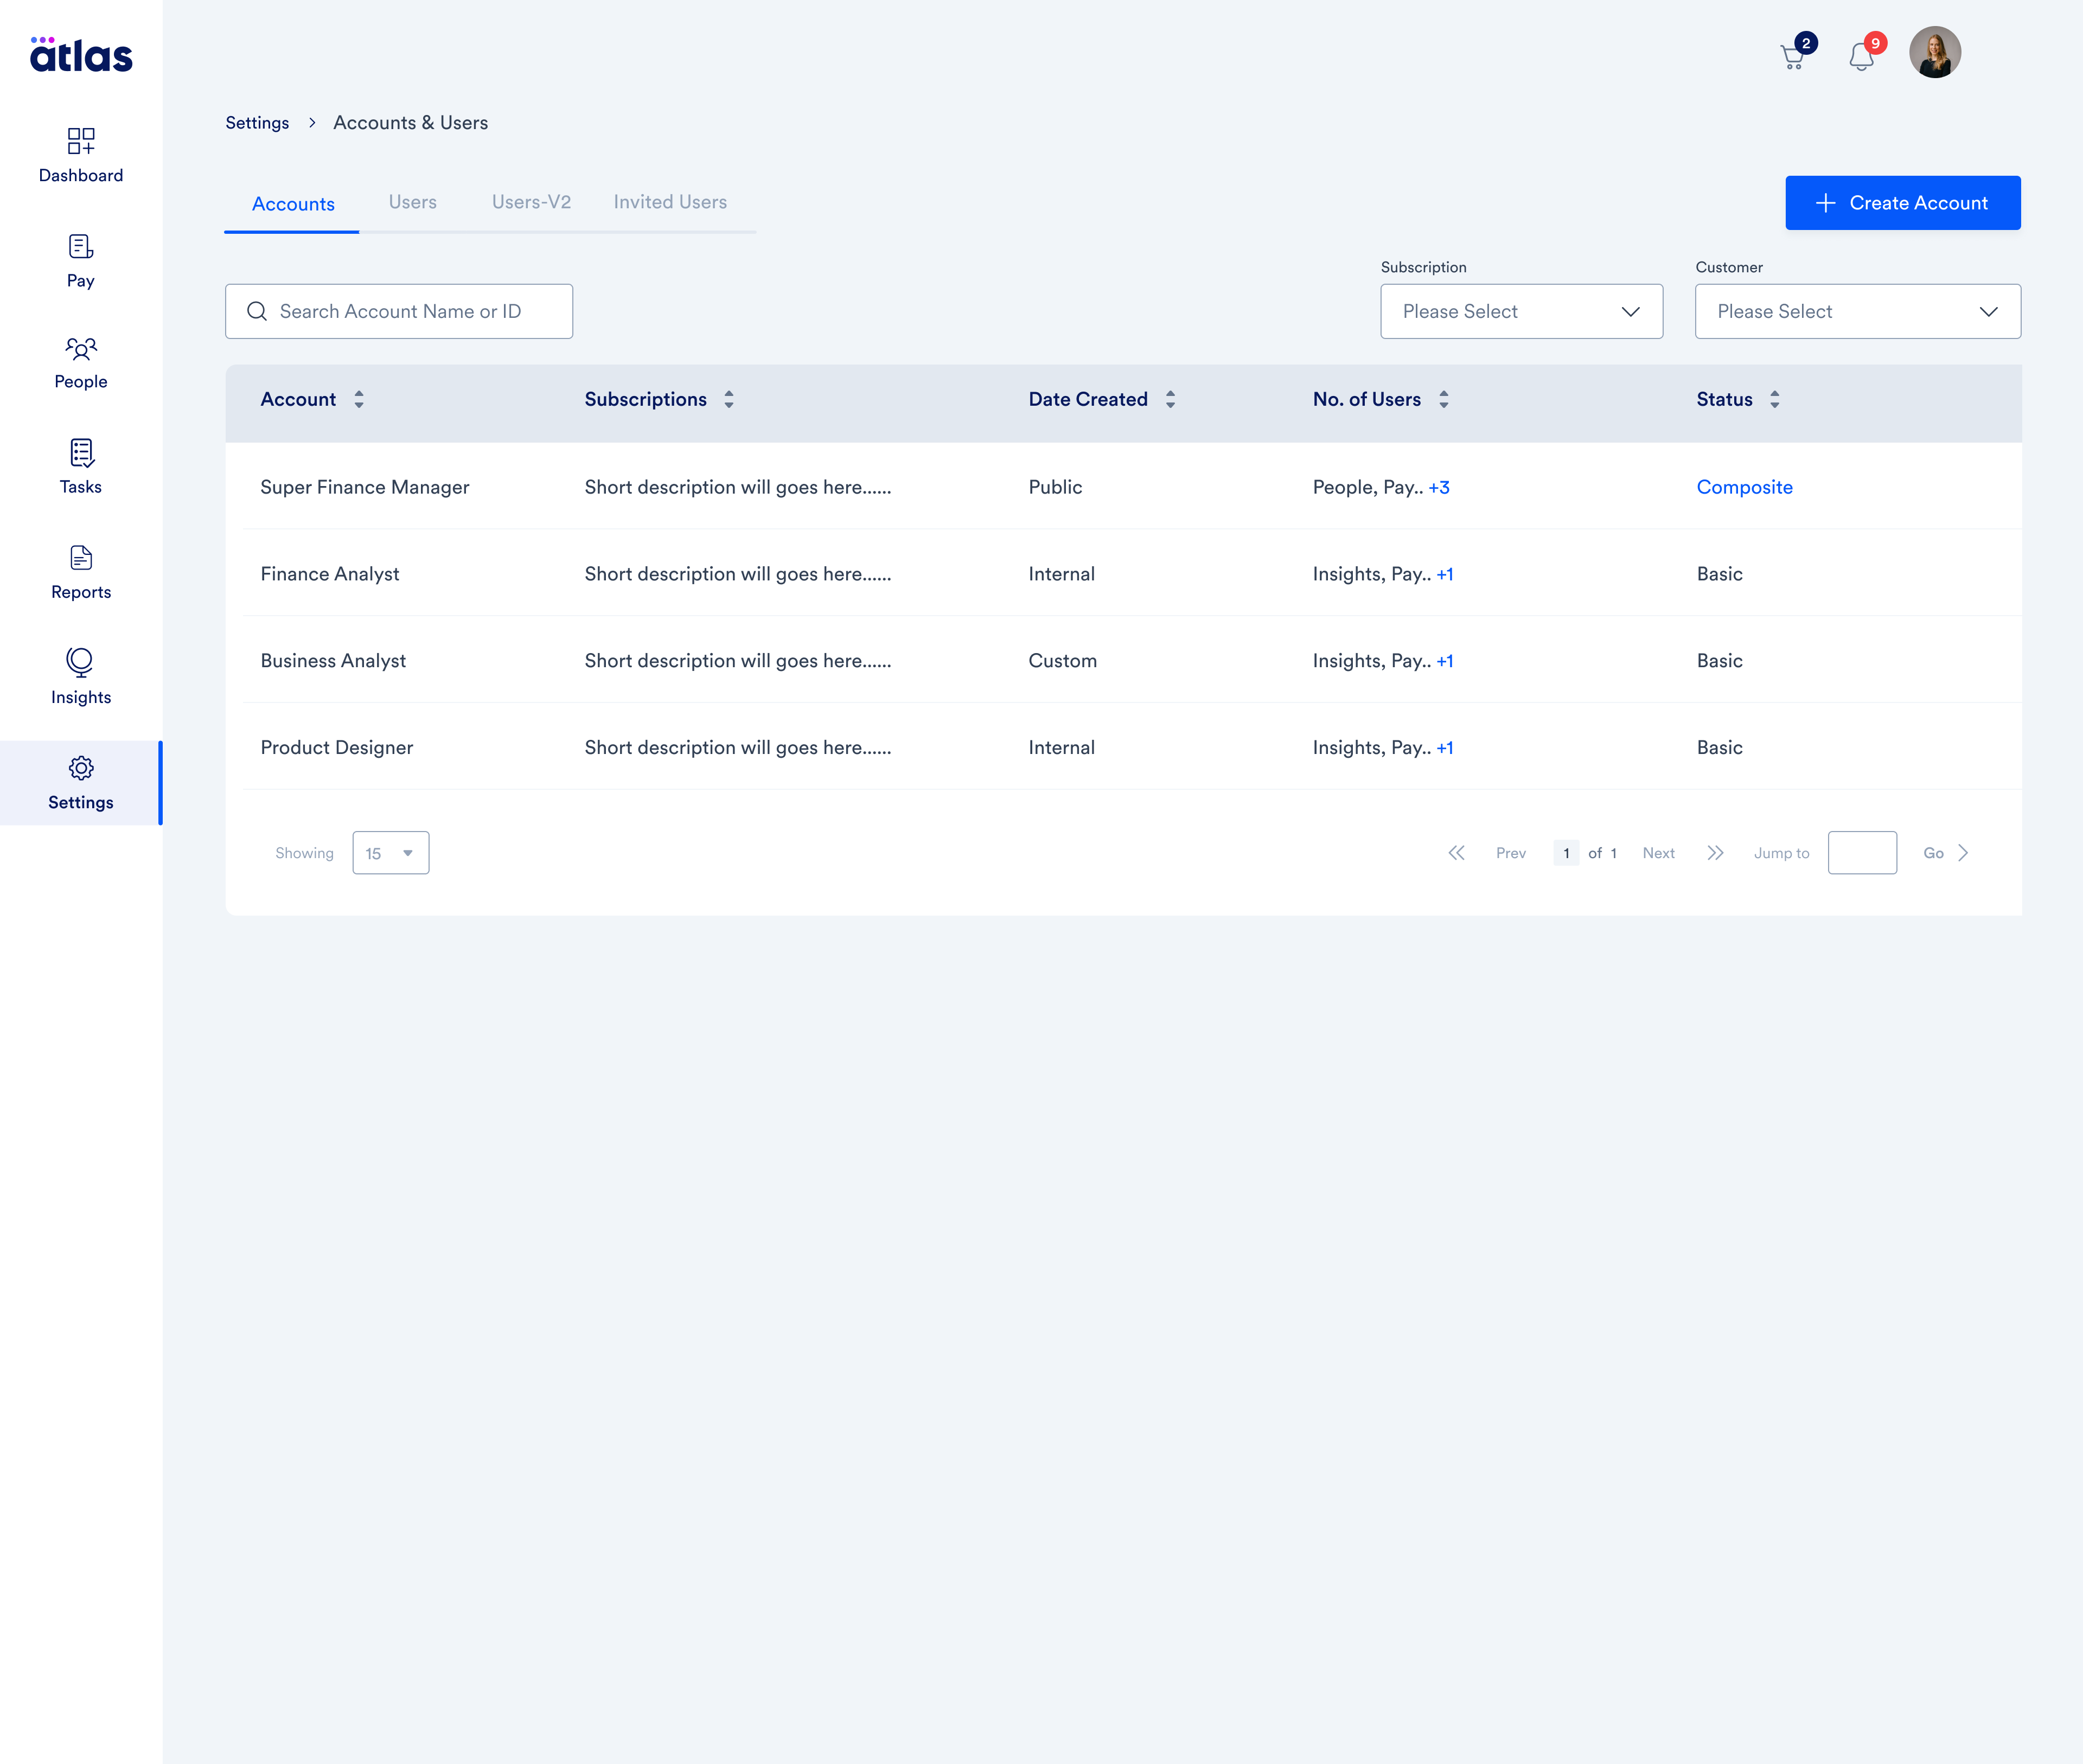Focus the Jump to page field
This screenshot has height=1764, width=2083.
1861,853
